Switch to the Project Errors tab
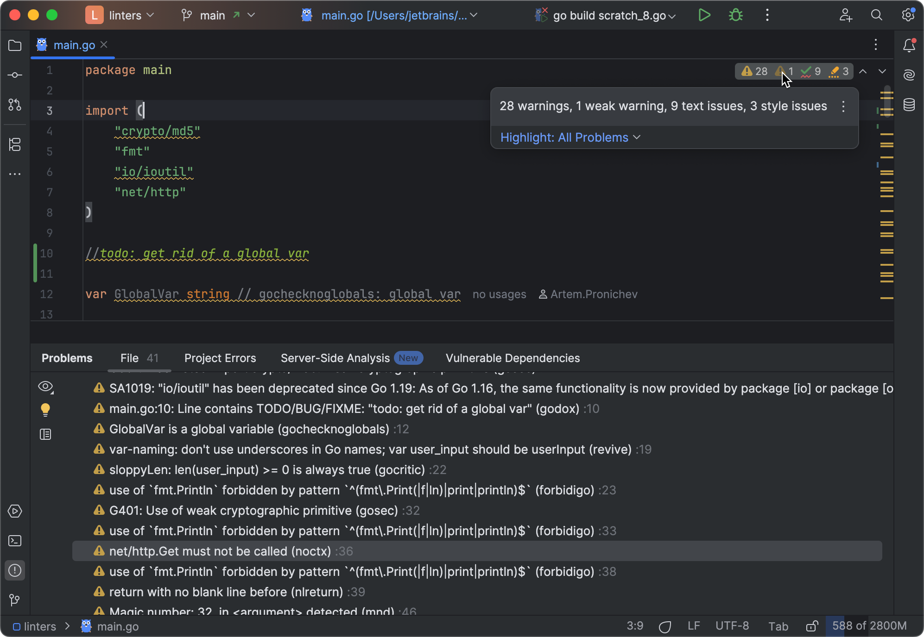The height and width of the screenshot is (637, 924). 220,358
